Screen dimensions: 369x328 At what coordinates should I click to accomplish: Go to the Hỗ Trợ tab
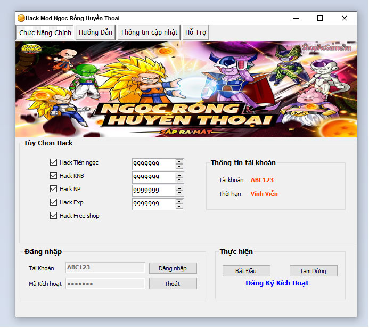[x=195, y=32]
